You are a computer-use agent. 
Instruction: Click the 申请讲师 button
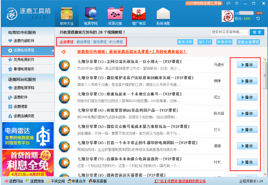(x=224, y=42)
